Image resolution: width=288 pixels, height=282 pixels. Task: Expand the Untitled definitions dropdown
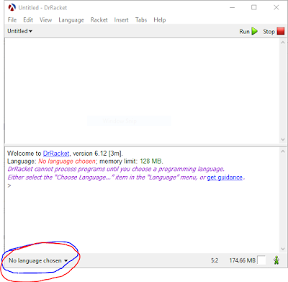coord(19,31)
